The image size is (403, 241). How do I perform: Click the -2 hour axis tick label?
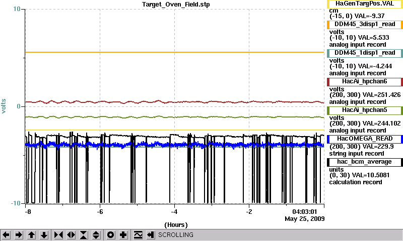pyautogui.click(x=249, y=211)
